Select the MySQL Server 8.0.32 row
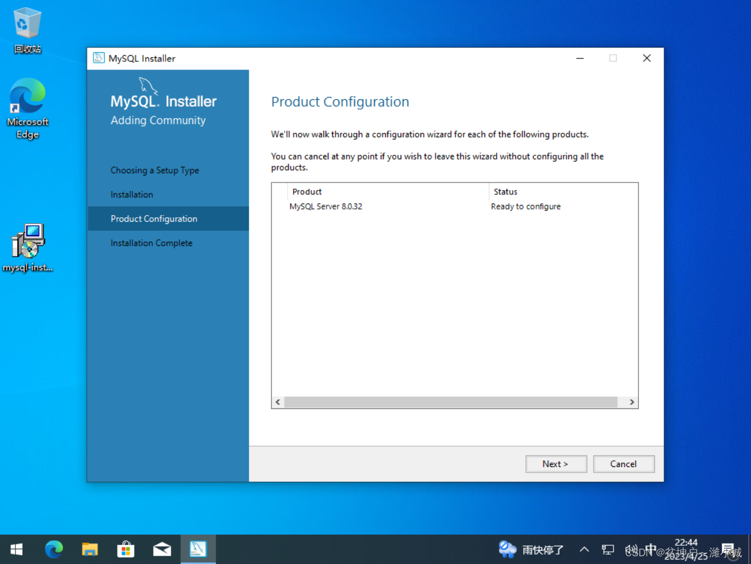This screenshot has height=564, width=751. (x=455, y=206)
